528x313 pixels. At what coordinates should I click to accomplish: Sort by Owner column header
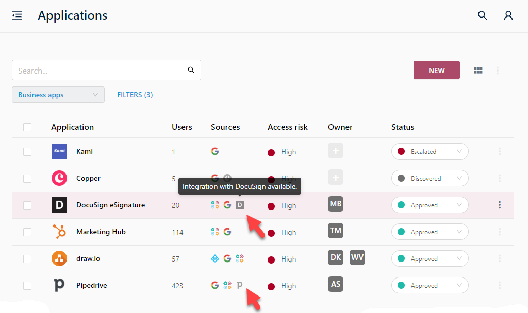tap(340, 127)
